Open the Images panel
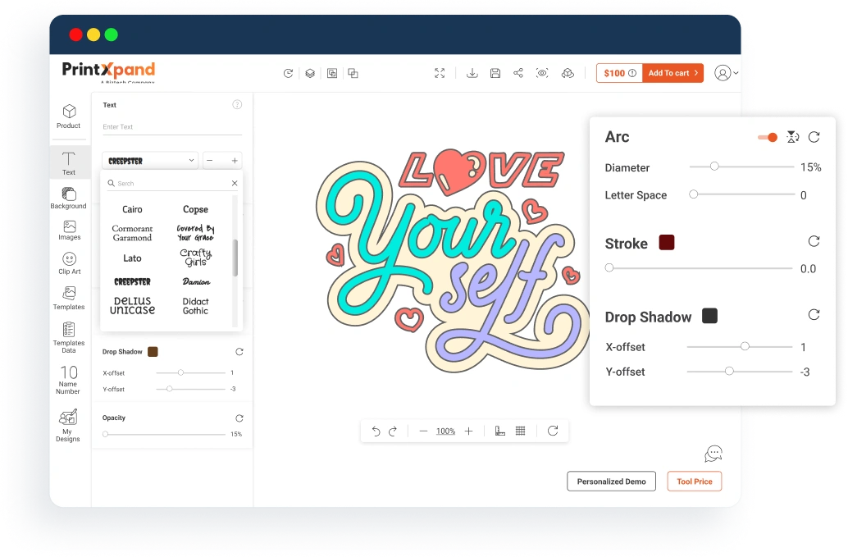 tap(69, 231)
